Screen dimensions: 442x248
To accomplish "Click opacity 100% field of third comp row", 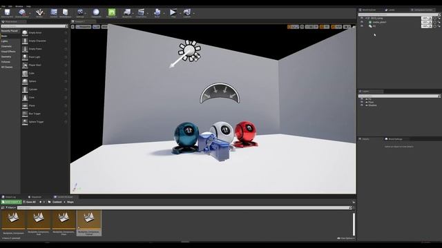I will [x=425, y=26].
